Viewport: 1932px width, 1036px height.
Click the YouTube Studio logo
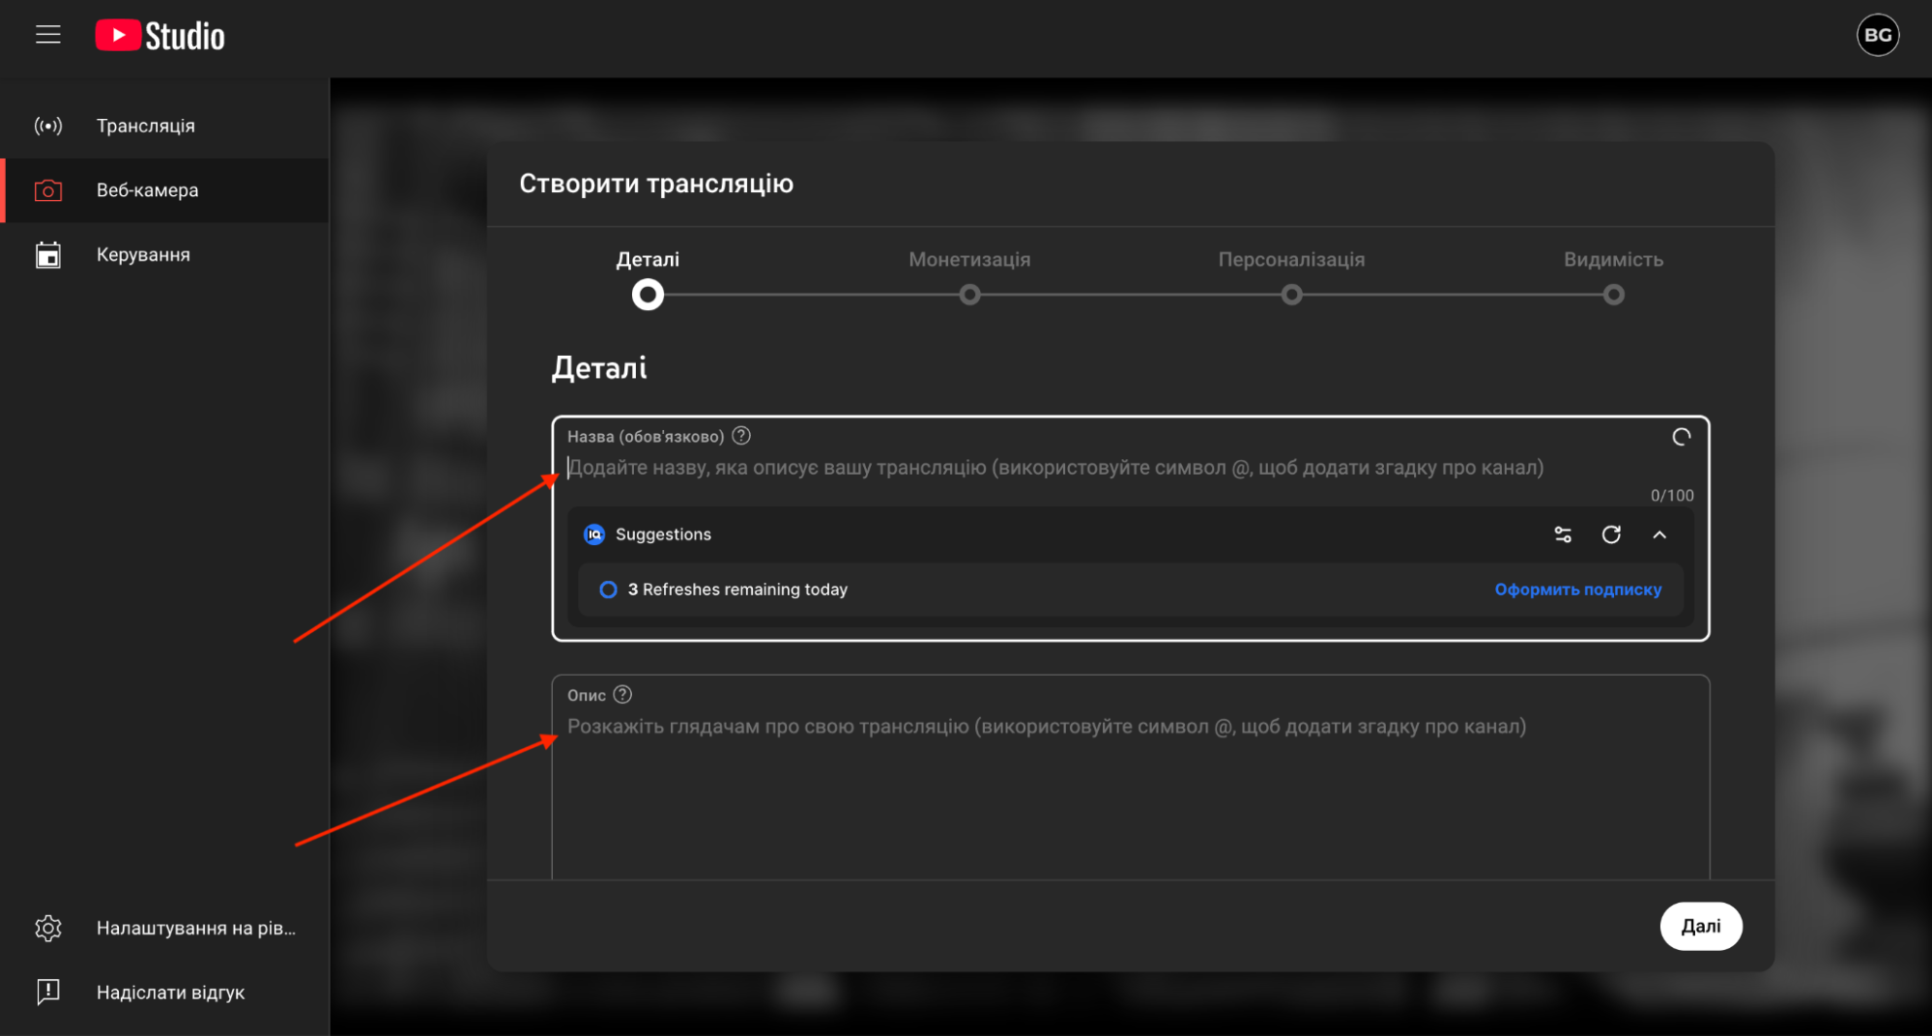[160, 36]
